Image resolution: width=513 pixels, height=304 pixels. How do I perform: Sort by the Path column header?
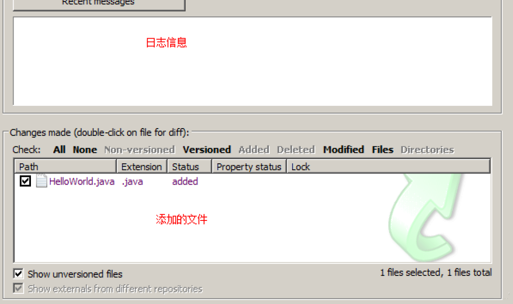click(x=65, y=166)
